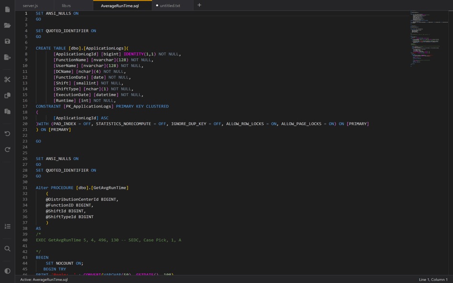Click 'PAD_INDEX' on line 20

[x=65, y=123]
